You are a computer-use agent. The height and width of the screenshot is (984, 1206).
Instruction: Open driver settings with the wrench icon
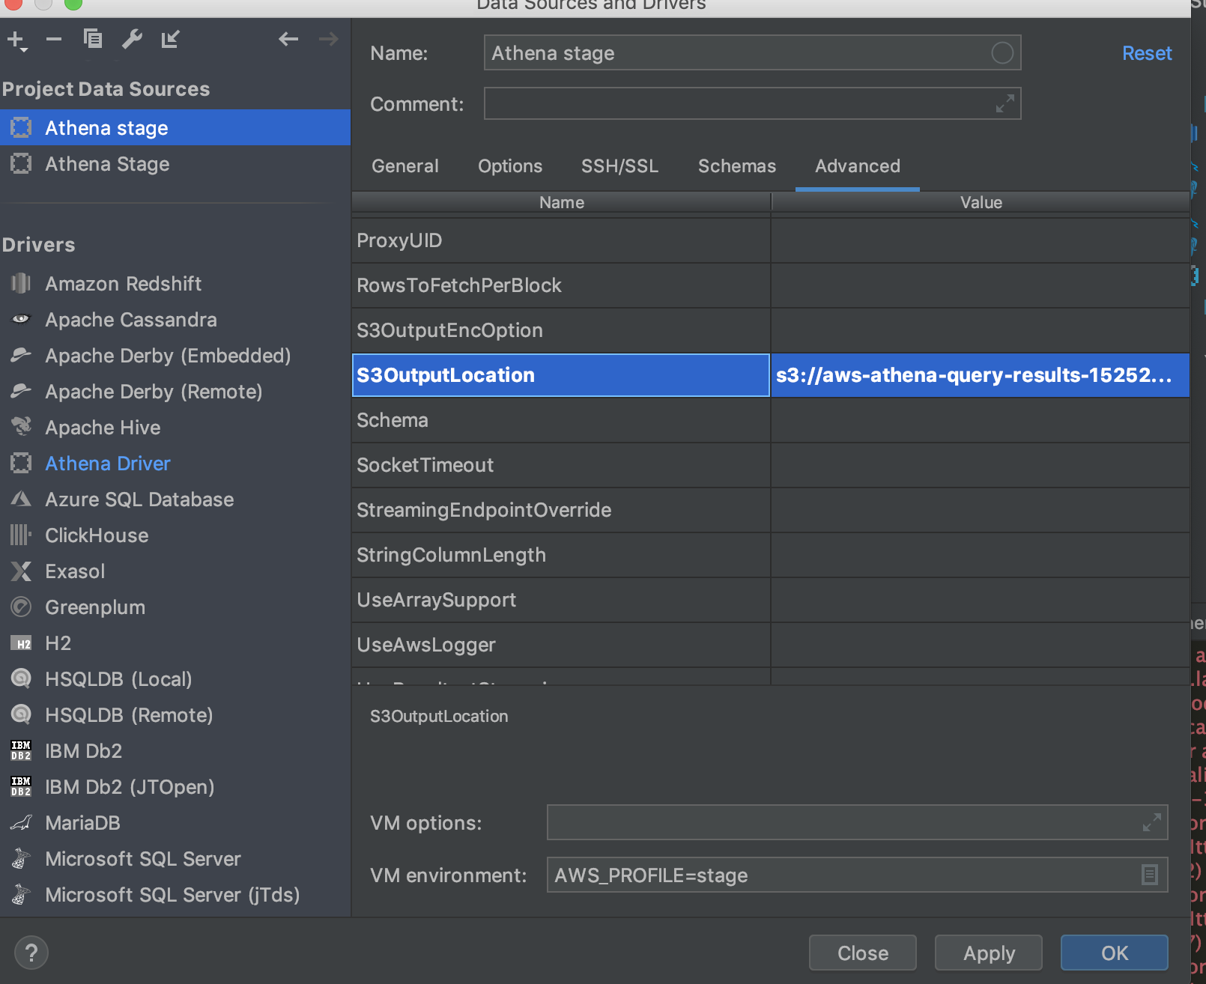(x=132, y=39)
